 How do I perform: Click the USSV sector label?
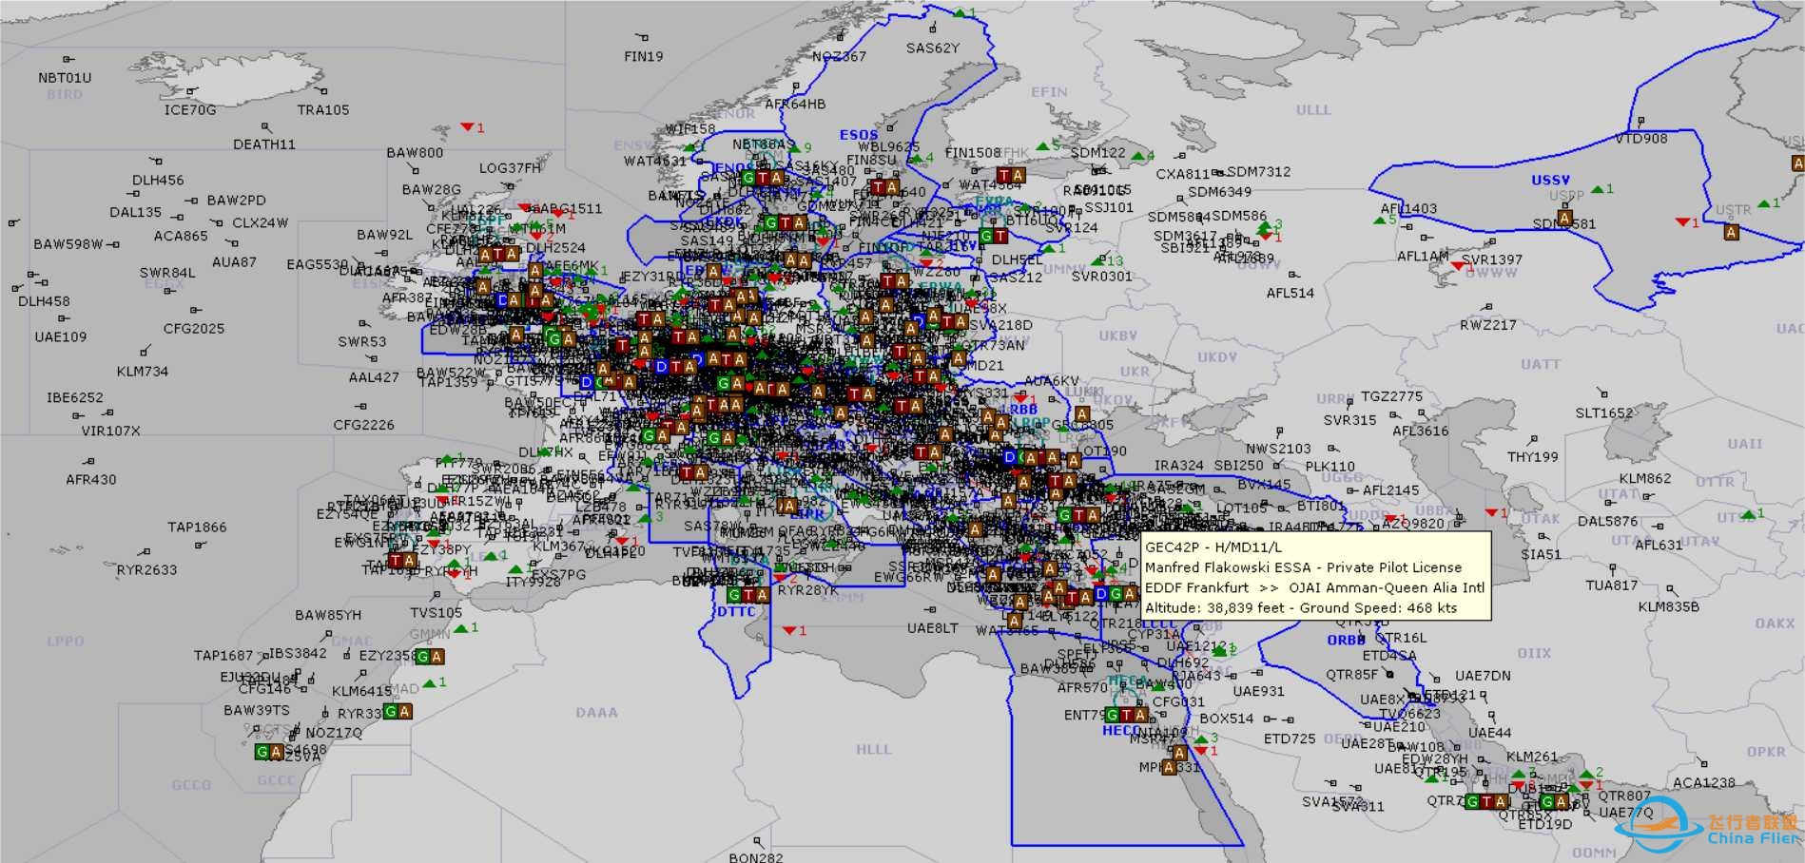pos(1550,181)
